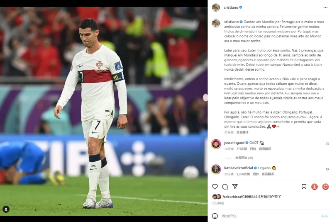Open cristiano profile in post header

pyautogui.click(x=231, y=7)
